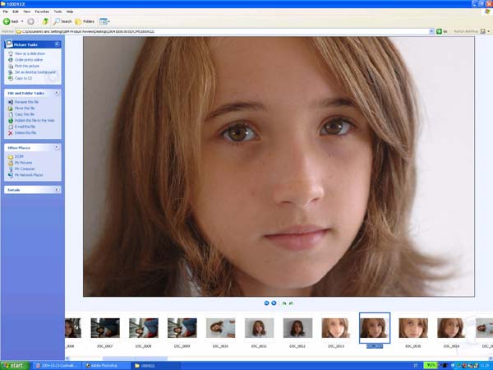493x370 pixels.
Task: Toggle the Folders pane button
Action: tap(85, 21)
